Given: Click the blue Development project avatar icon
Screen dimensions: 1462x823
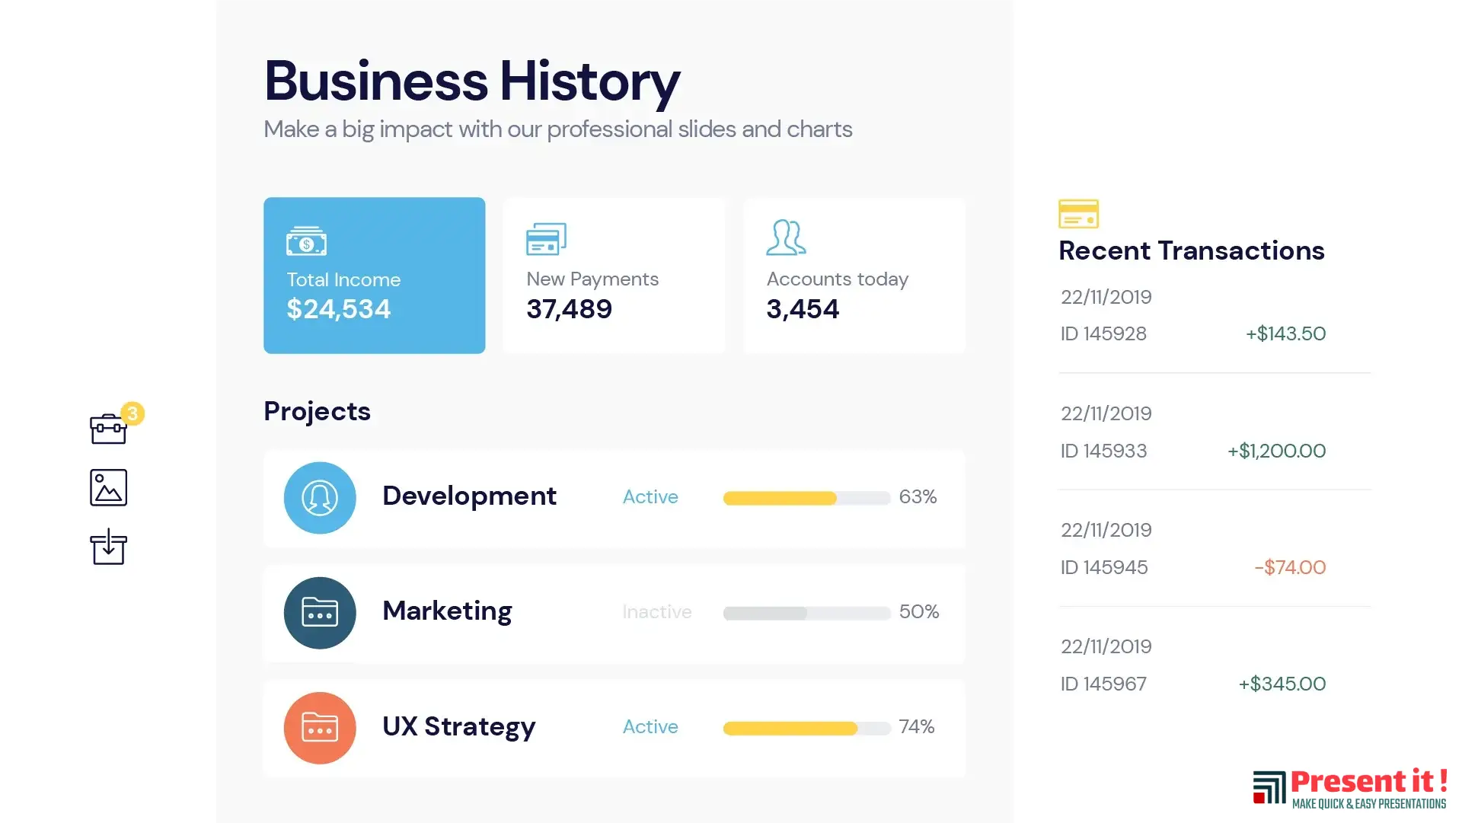Looking at the screenshot, I should tap(320, 498).
